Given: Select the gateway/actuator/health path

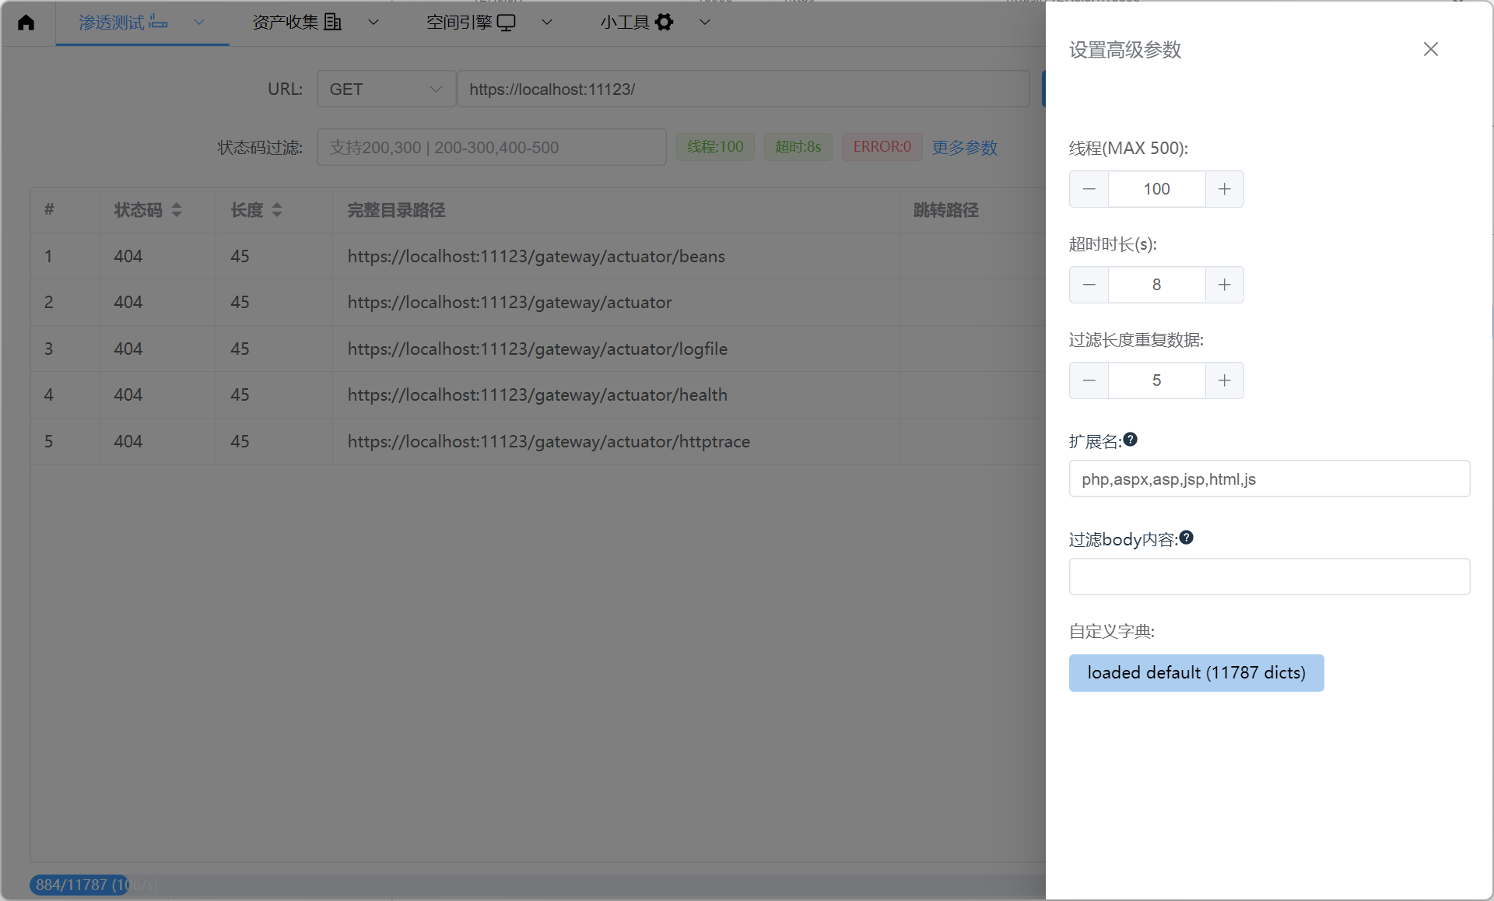Looking at the screenshot, I should pos(538,394).
